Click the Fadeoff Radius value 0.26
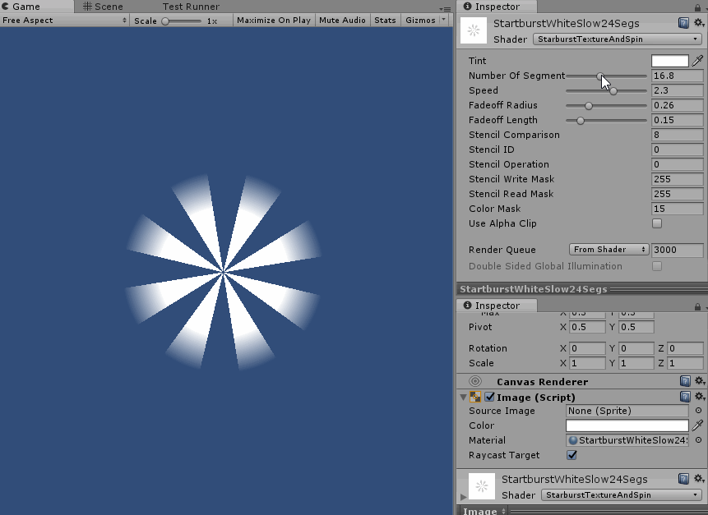Viewport: 708px width, 515px height. (678, 105)
